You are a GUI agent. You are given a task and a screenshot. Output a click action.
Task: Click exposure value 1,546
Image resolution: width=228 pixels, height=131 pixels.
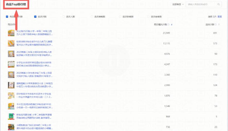[x=167, y=106]
